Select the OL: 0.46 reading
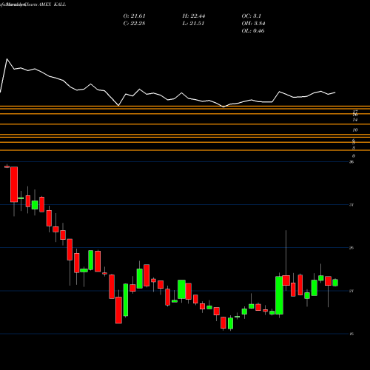370x370 pixels. (x=253, y=31)
